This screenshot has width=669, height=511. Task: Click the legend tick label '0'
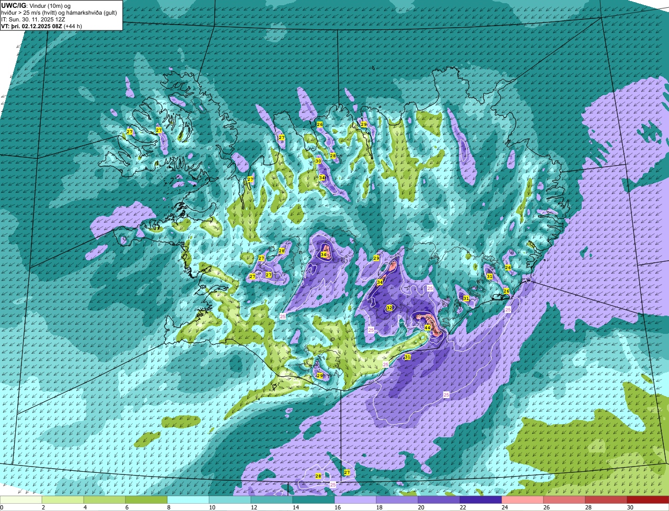click(x=2, y=507)
